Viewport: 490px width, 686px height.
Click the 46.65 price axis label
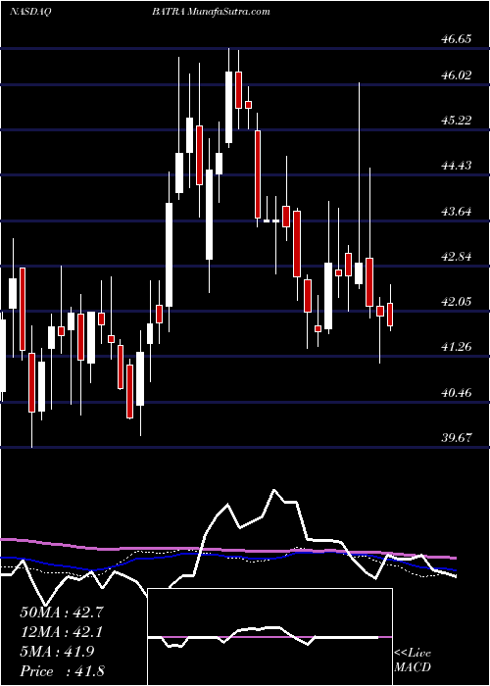click(457, 39)
